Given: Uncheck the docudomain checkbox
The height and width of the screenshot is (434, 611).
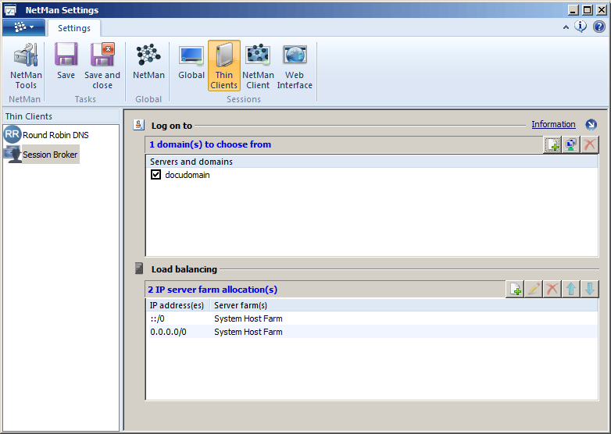Looking at the screenshot, I should pos(155,176).
